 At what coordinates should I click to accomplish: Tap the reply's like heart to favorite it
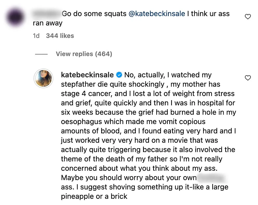click(x=248, y=78)
